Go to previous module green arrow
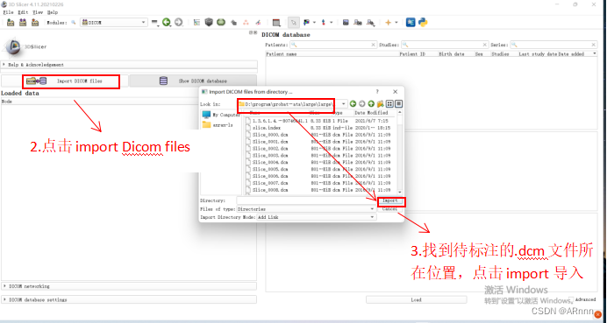Viewport: 607px width, 323px height. pos(167,23)
